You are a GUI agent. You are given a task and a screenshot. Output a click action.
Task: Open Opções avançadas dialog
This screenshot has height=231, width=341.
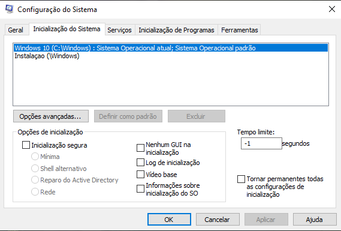coord(51,116)
